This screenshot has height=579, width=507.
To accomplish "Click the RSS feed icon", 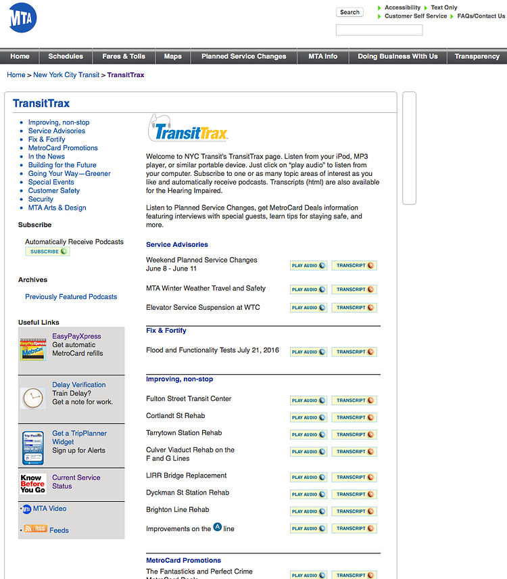I will click(x=35, y=529).
